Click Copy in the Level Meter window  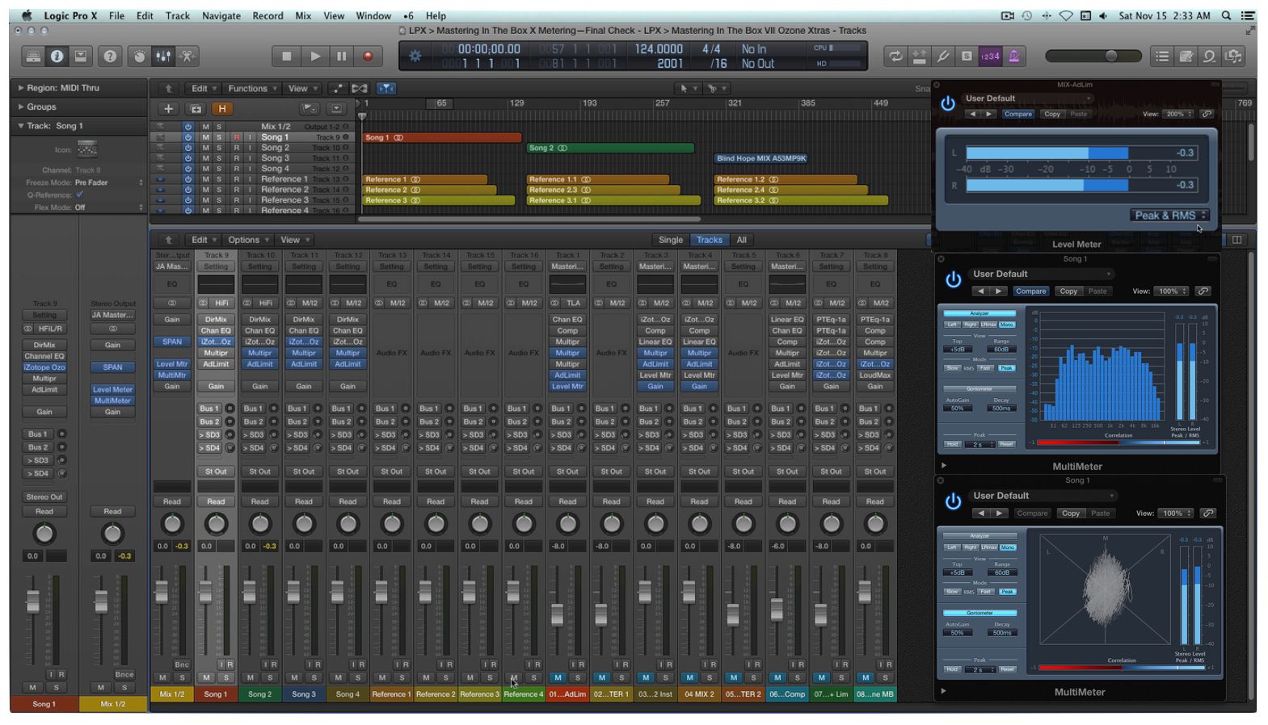pyautogui.click(x=1051, y=114)
